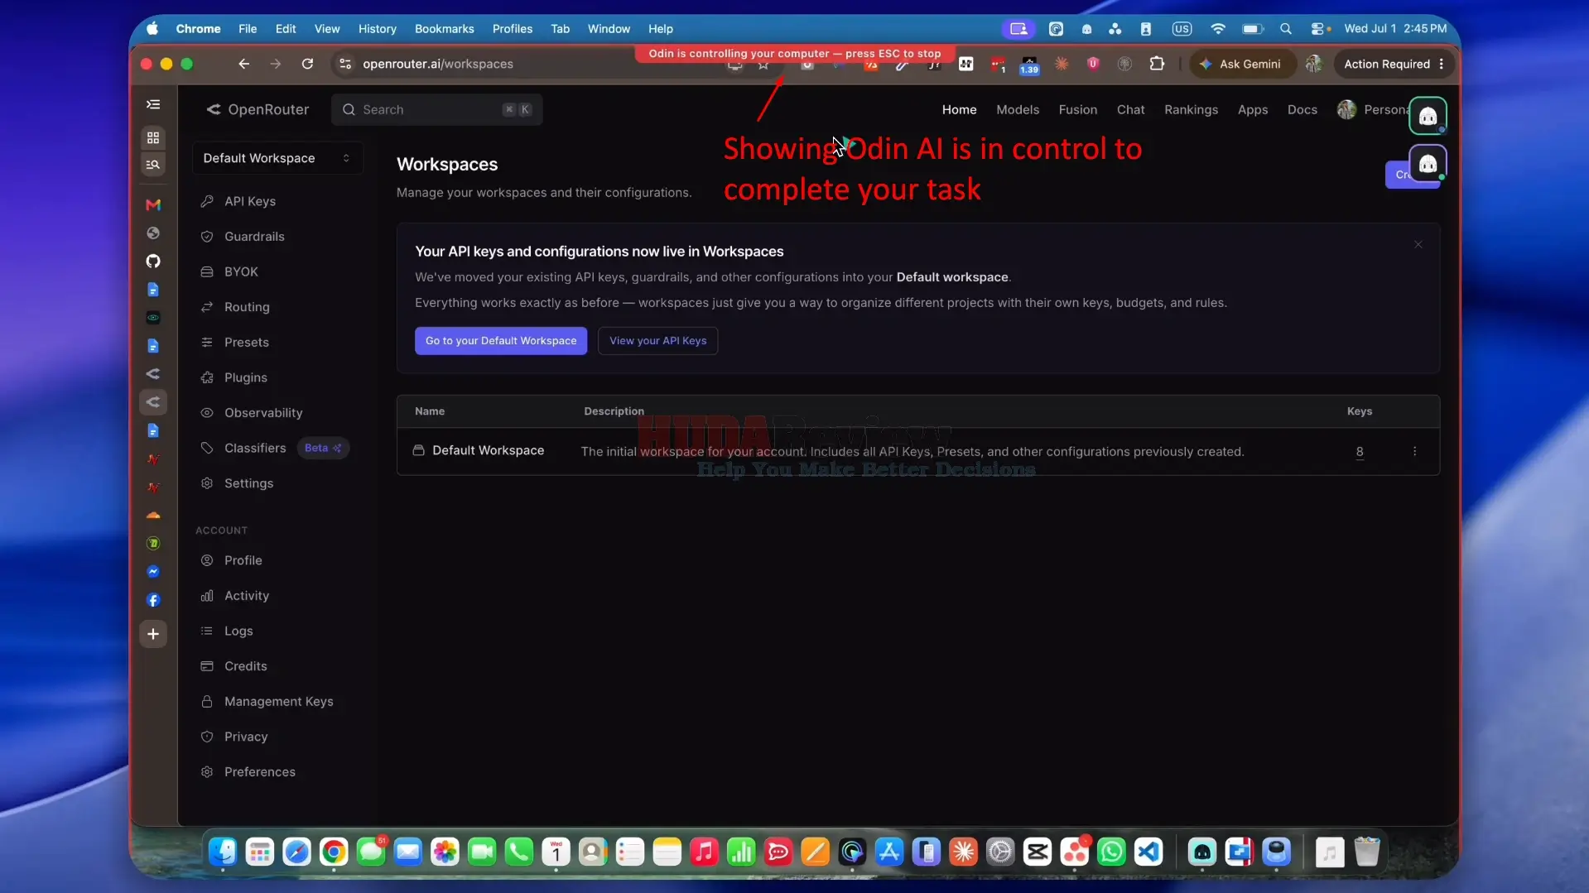Open the Presets page
Screen dimensions: 1589x893
tap(246, 342)
